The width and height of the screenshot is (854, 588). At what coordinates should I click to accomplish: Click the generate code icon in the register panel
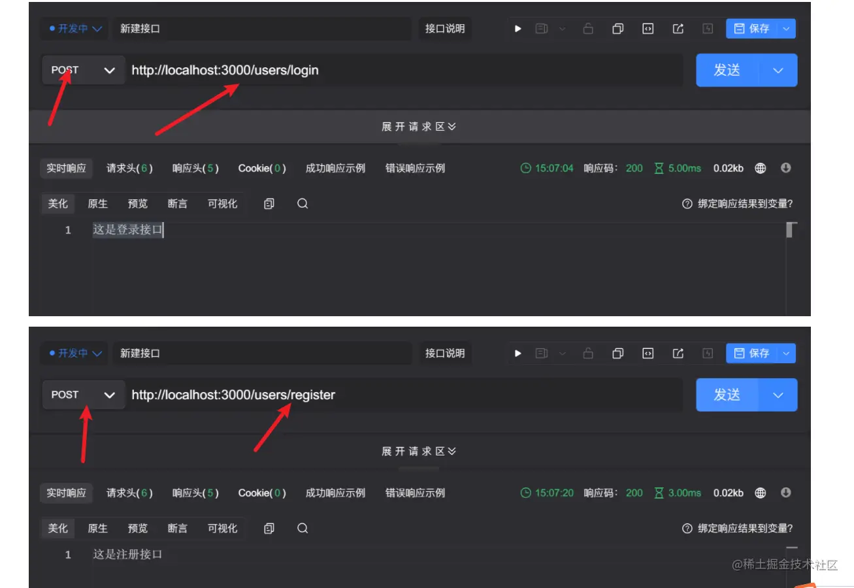point(648,353)
